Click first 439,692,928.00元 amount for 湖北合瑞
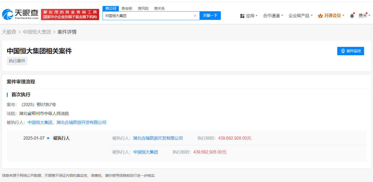The width and height of the screenshot is (373, 182). pyautogui.click(x=235, y=138)
